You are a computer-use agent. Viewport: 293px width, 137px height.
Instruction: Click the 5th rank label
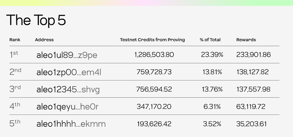[15, 124]
